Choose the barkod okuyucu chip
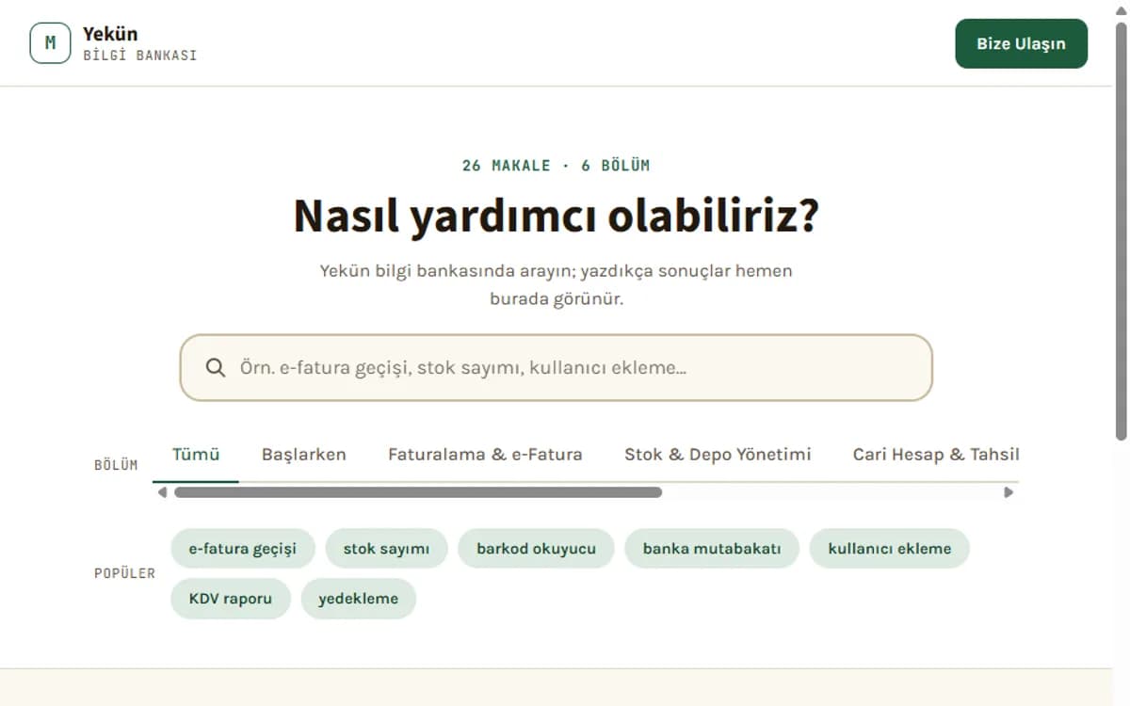This screenshot has width=1130, height=706. coord(536,549)
